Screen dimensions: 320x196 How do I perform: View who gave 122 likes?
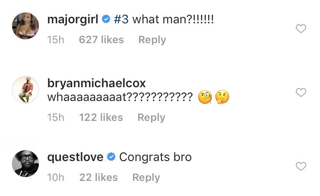(x=101, y=117)
